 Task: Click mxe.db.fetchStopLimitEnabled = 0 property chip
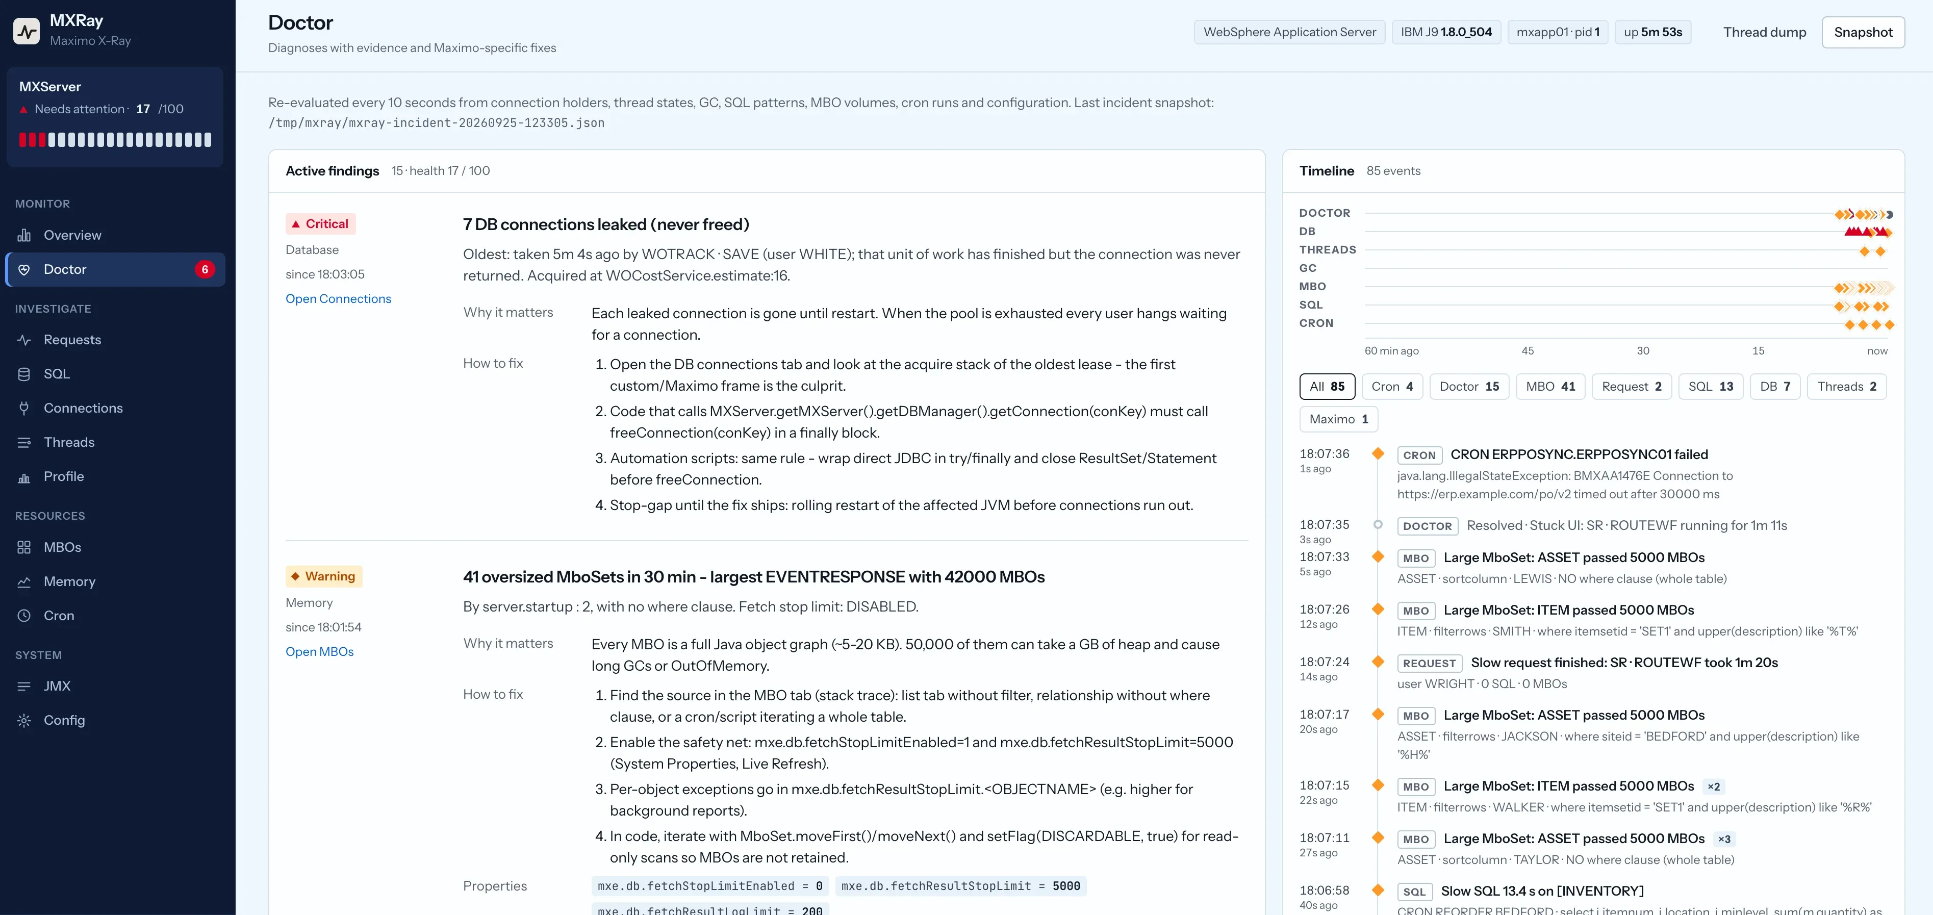click(710, 886)
